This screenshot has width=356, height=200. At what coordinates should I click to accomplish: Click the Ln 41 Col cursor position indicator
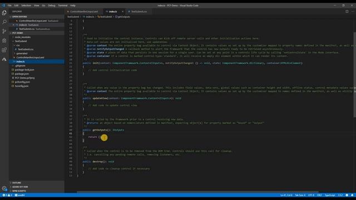point(286,195)
